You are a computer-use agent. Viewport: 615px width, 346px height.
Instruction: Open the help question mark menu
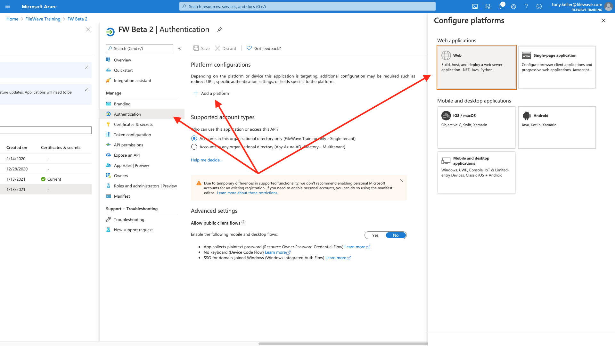coord(526,6)
